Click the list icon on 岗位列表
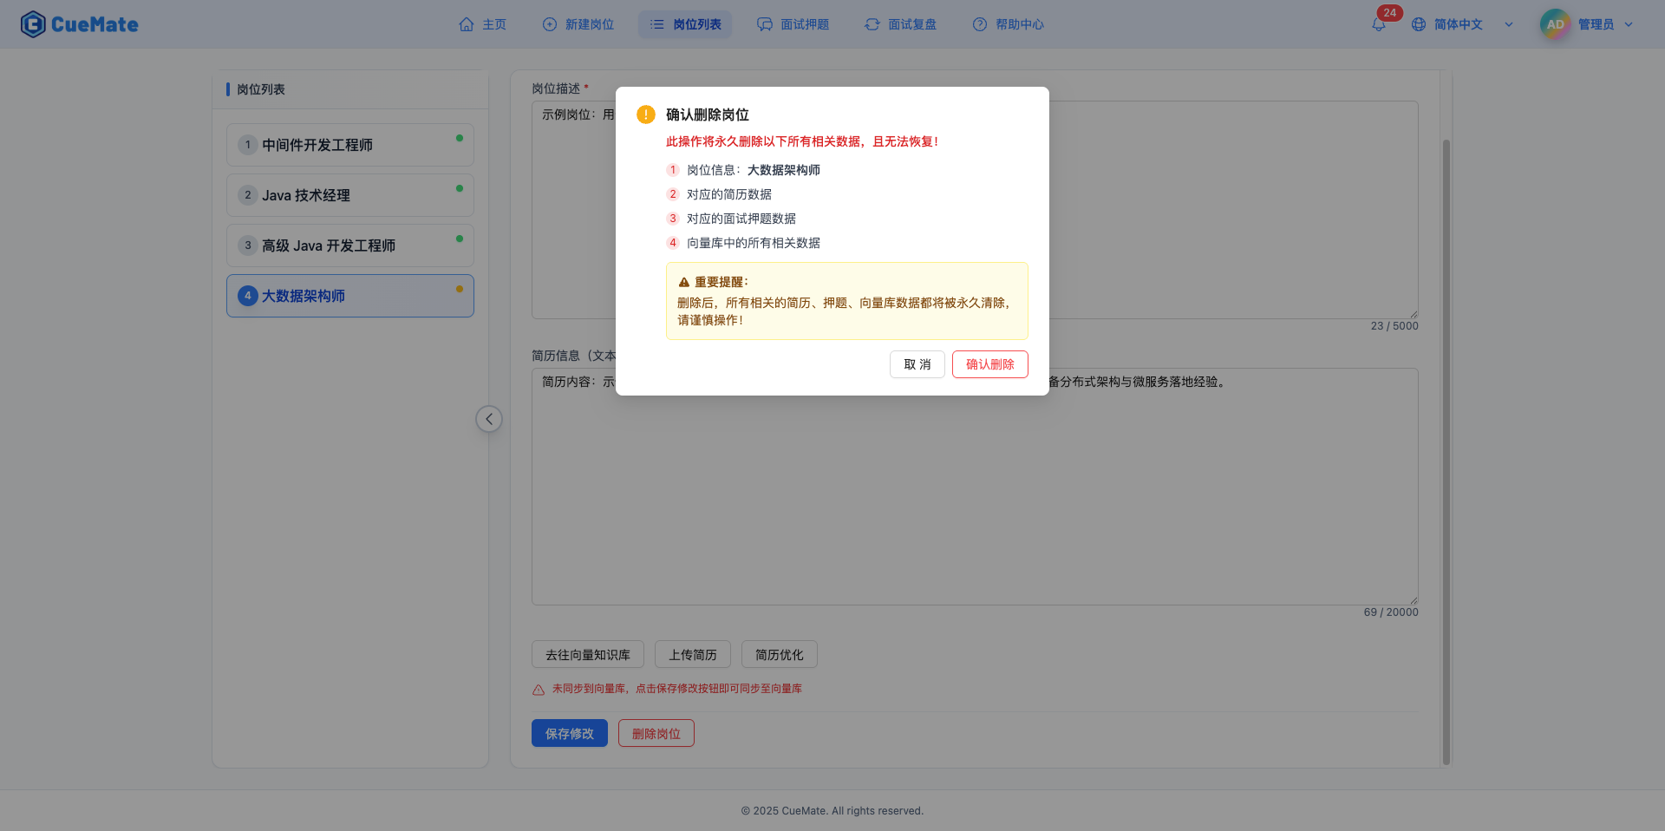The width and height of the screenshot is (1665, 831). tap(656, 24)
